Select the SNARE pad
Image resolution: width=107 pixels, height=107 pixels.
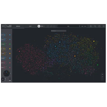pyautogui.click(x=3, y=58)
